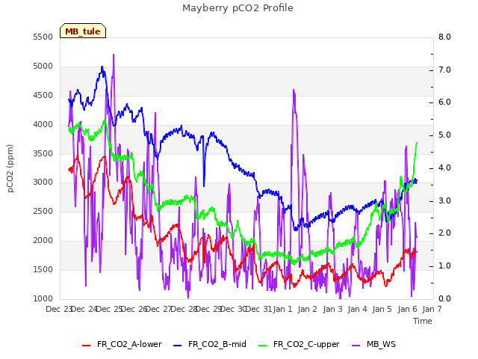The image size is (478, 359).
Task: Click the Dec 27 date tick label
Action: pyautogui.click(x=159, y=309)
